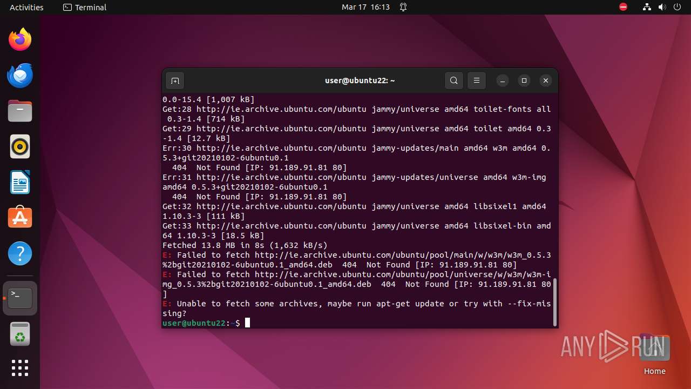This screenshot has width=691, height=389.
Task: Maximize the terminal window
Action: pyautogui.click(x=524, y=81)
